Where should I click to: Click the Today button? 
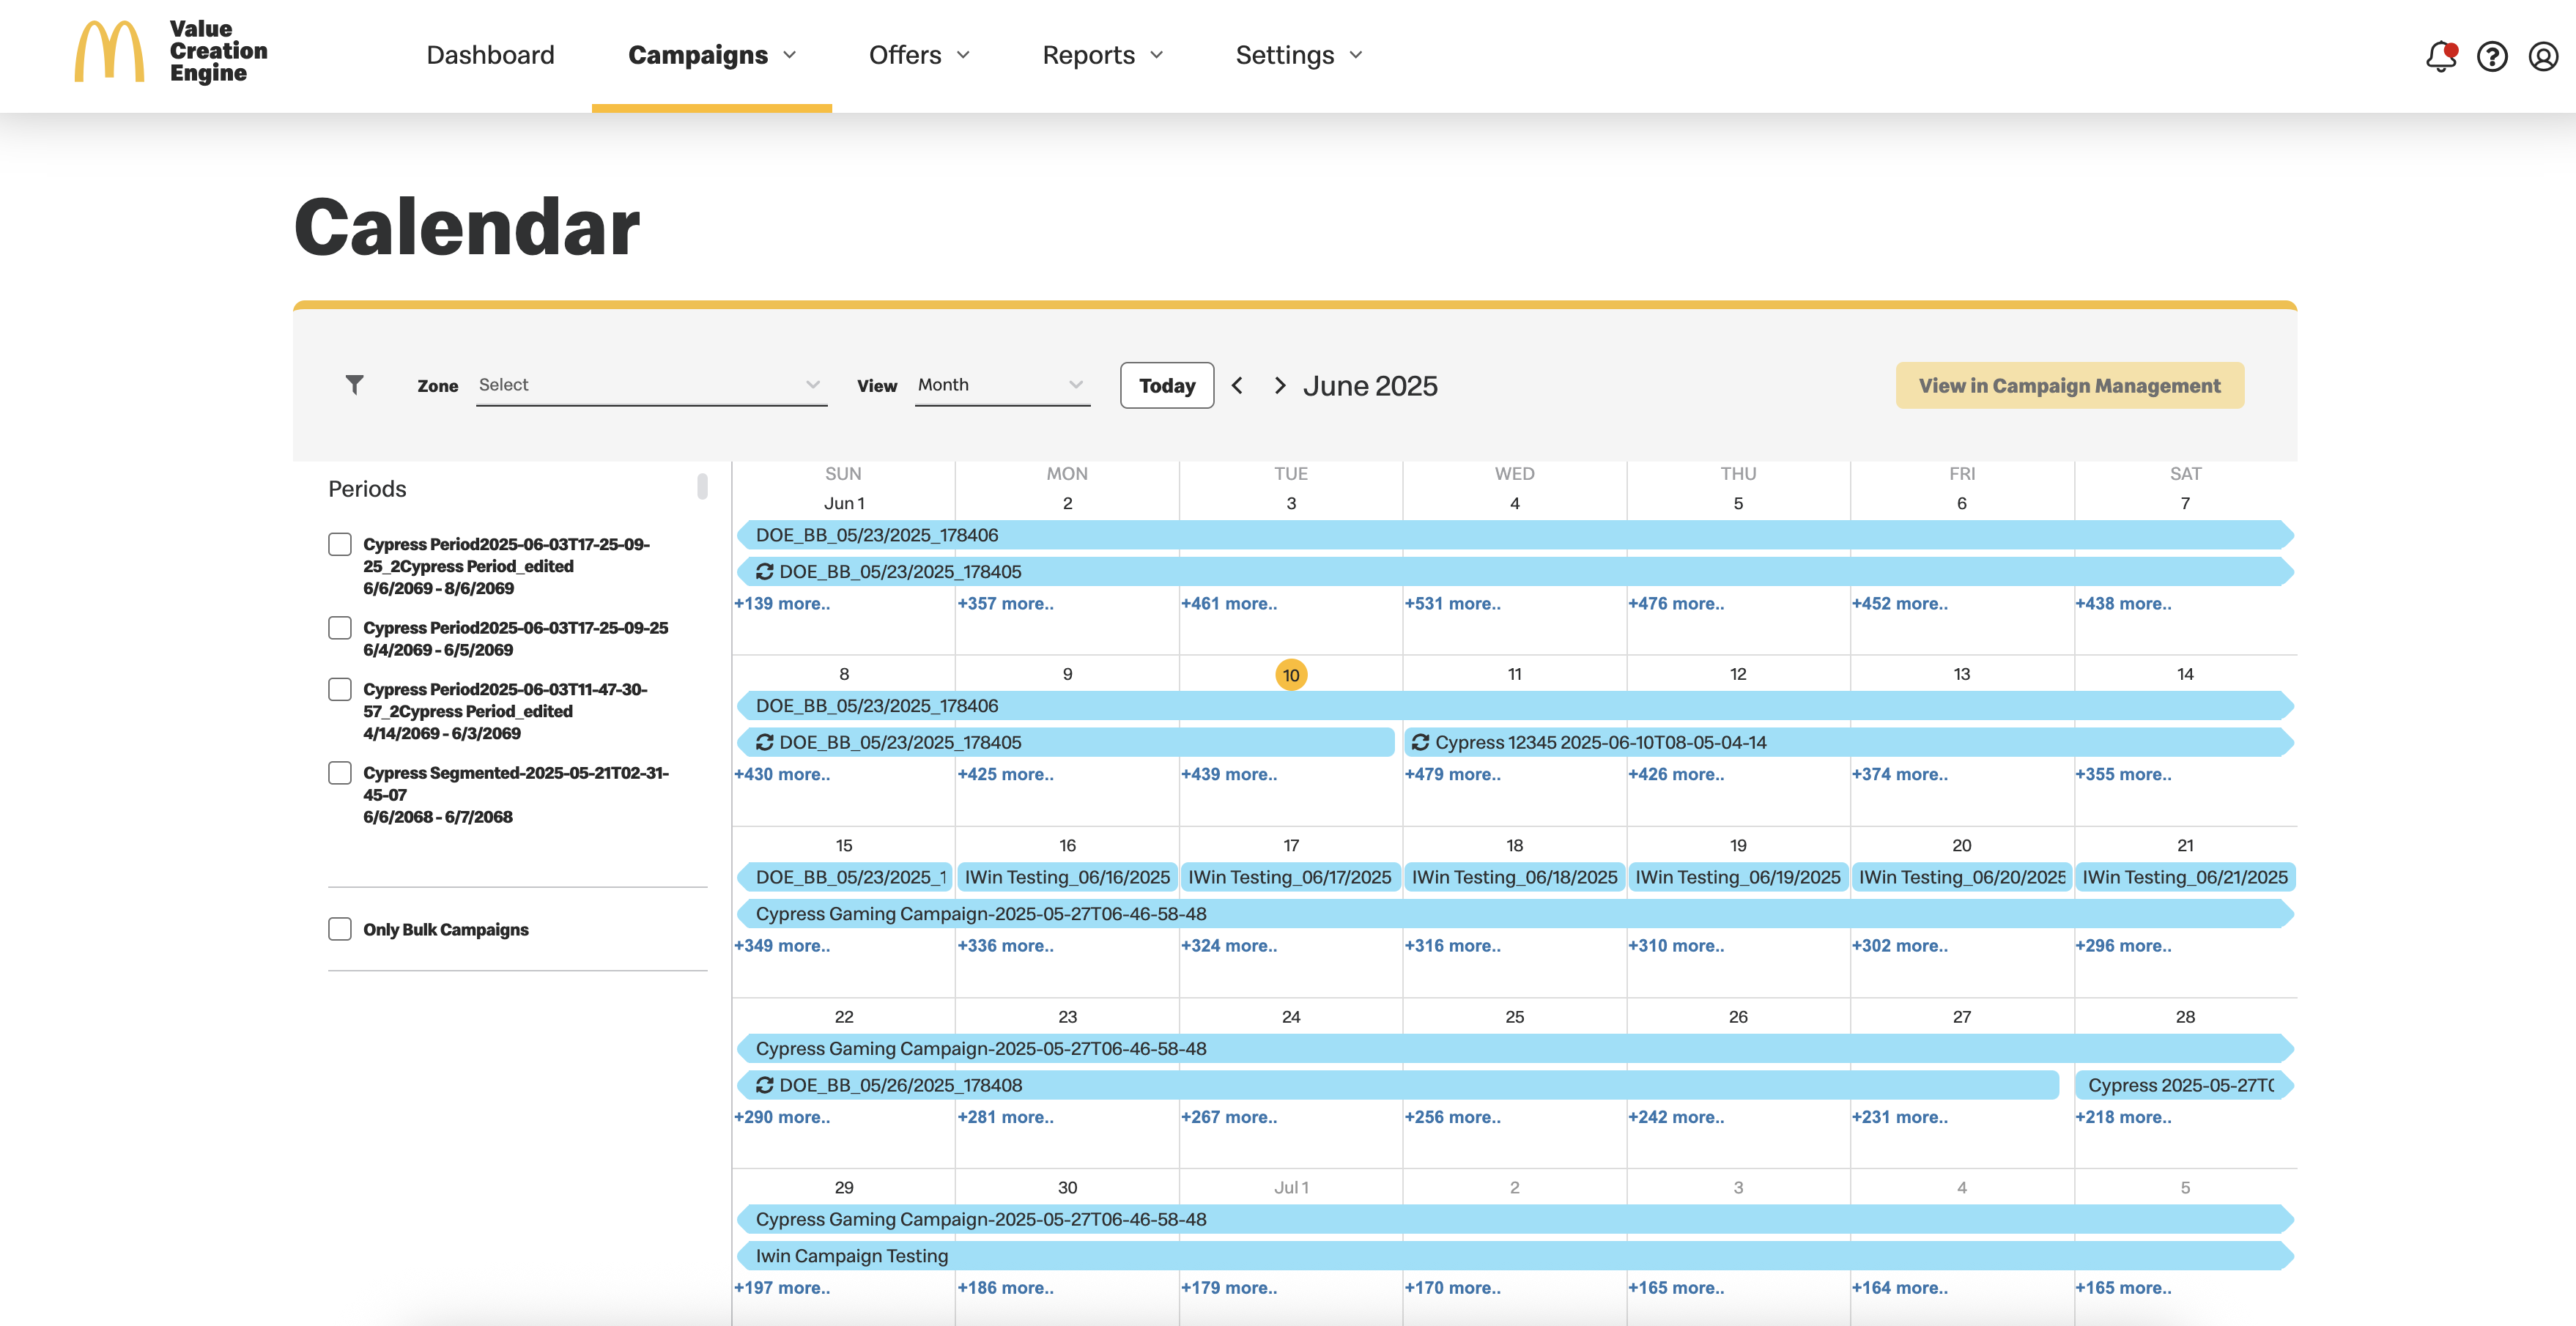[x=1167, y=385]
